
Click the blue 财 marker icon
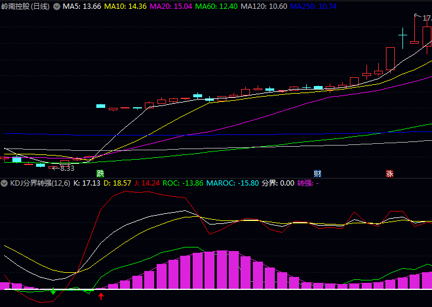[317, 174]
